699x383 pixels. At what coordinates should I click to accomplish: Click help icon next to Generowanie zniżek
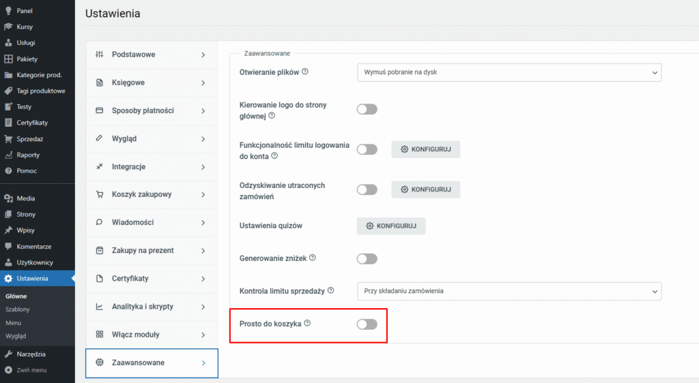click(x=313, y=258)
